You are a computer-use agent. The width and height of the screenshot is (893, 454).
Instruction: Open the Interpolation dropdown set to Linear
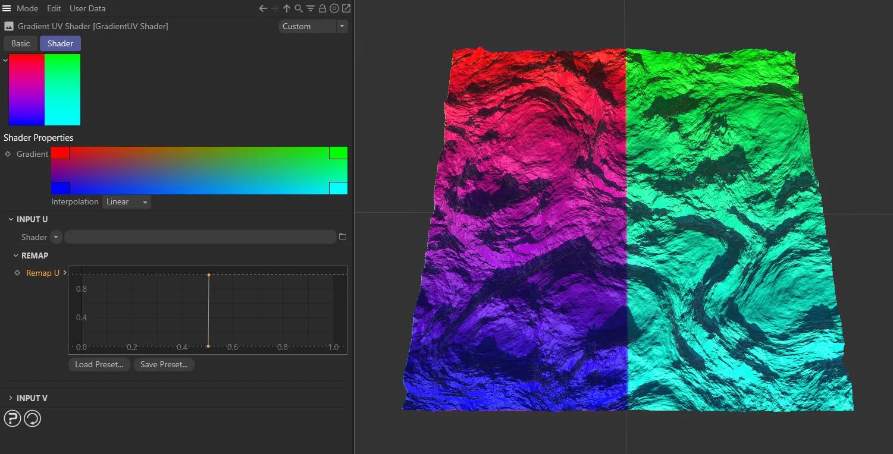[x=126, y=201]
